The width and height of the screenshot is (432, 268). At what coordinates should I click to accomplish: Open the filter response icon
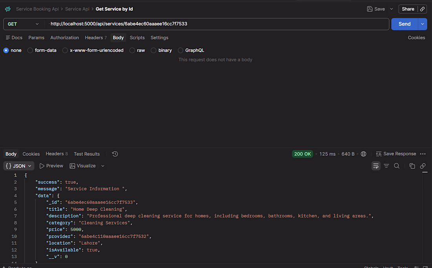tap(386, 166)
